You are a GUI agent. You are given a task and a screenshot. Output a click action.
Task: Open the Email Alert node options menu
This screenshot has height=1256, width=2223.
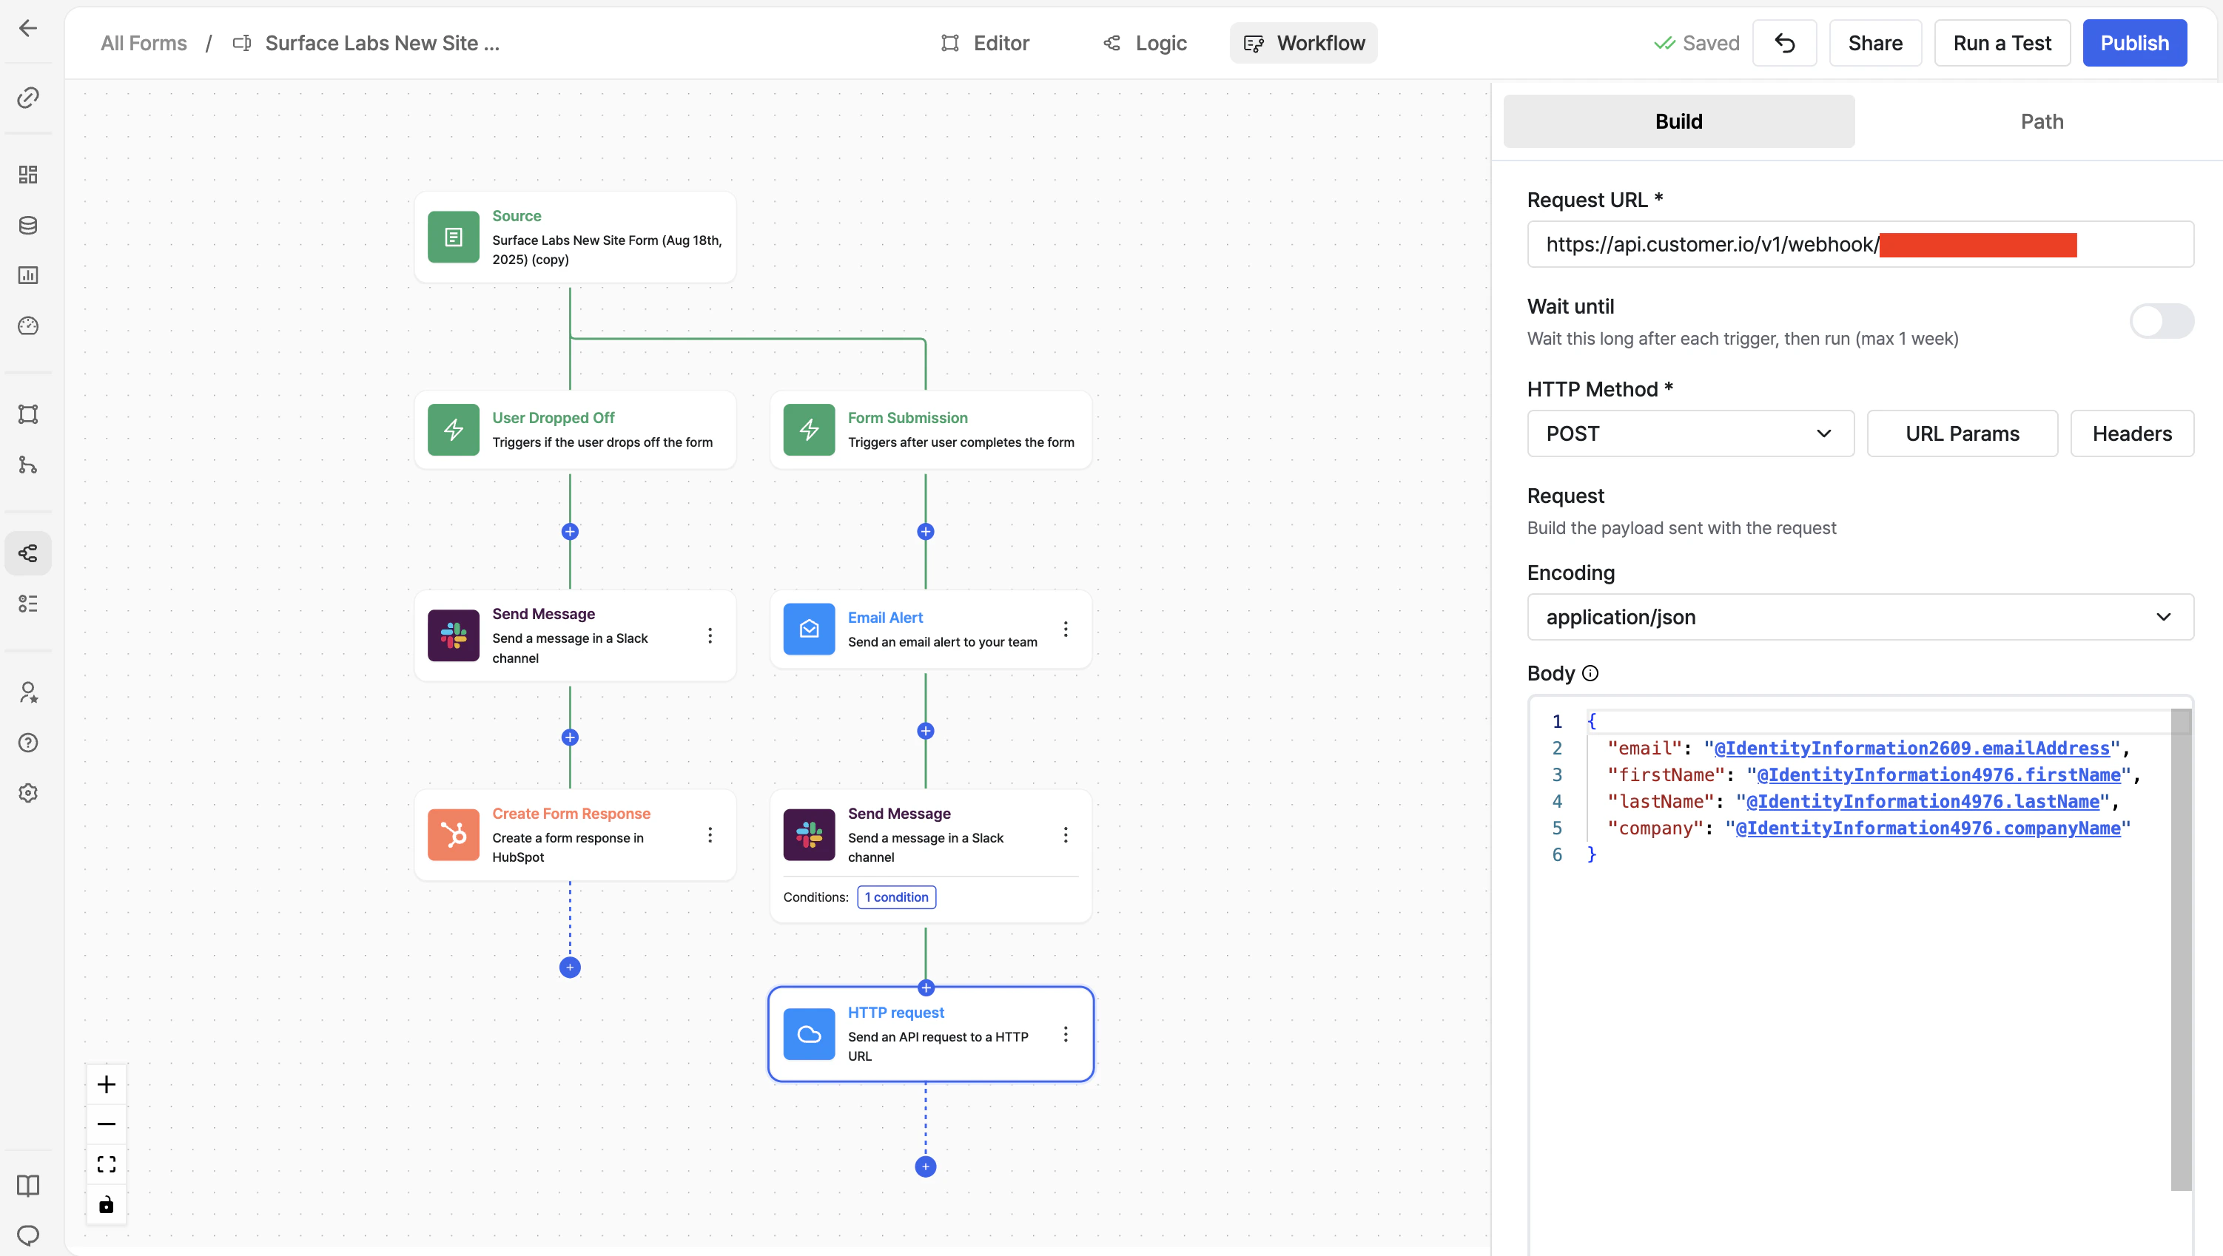1066,629
